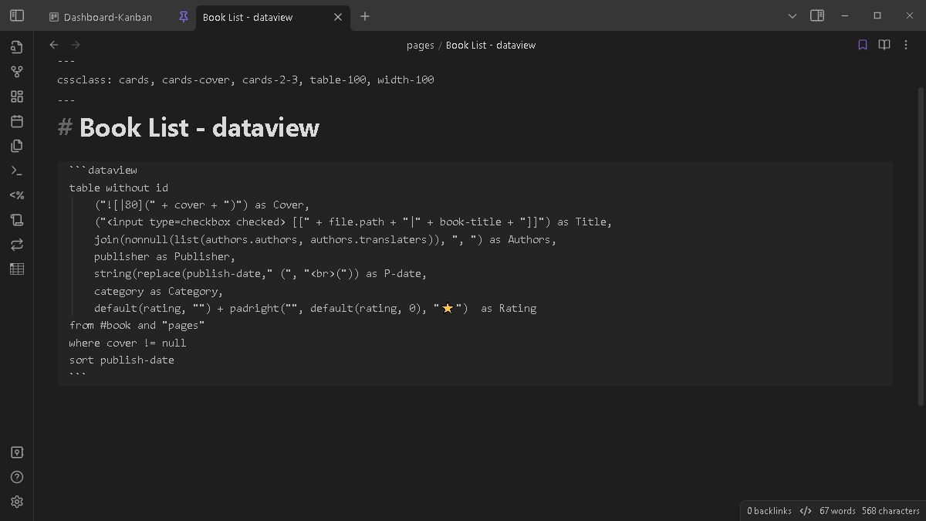Viewport: 926px width, 521px height.
Task: Toggle editor mode via </> status bar icon
Action: pyautogui.click(x=805, y=510)
